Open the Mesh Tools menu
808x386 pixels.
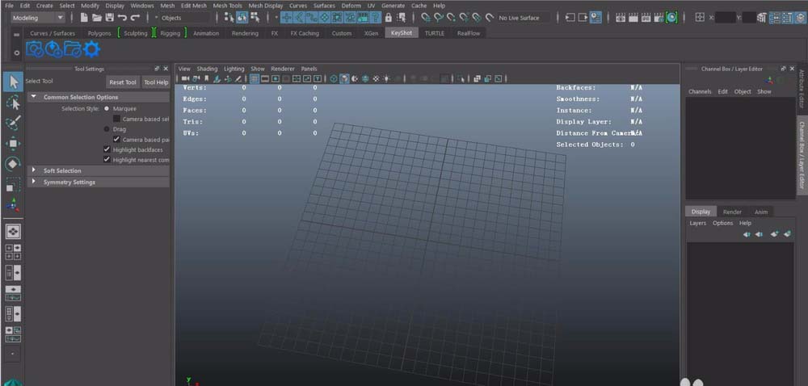click(x=227, y=6)
